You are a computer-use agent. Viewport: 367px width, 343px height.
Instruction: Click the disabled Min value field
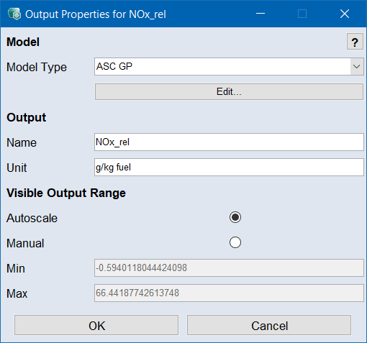pyautogui.click(x=229, y=267)
